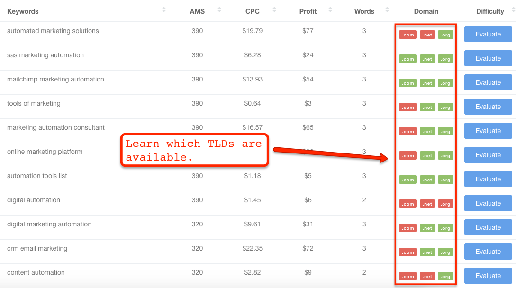Screen dimensions: 516x288
Task: Click .net badge for content automation row
Action: point(427,277)
